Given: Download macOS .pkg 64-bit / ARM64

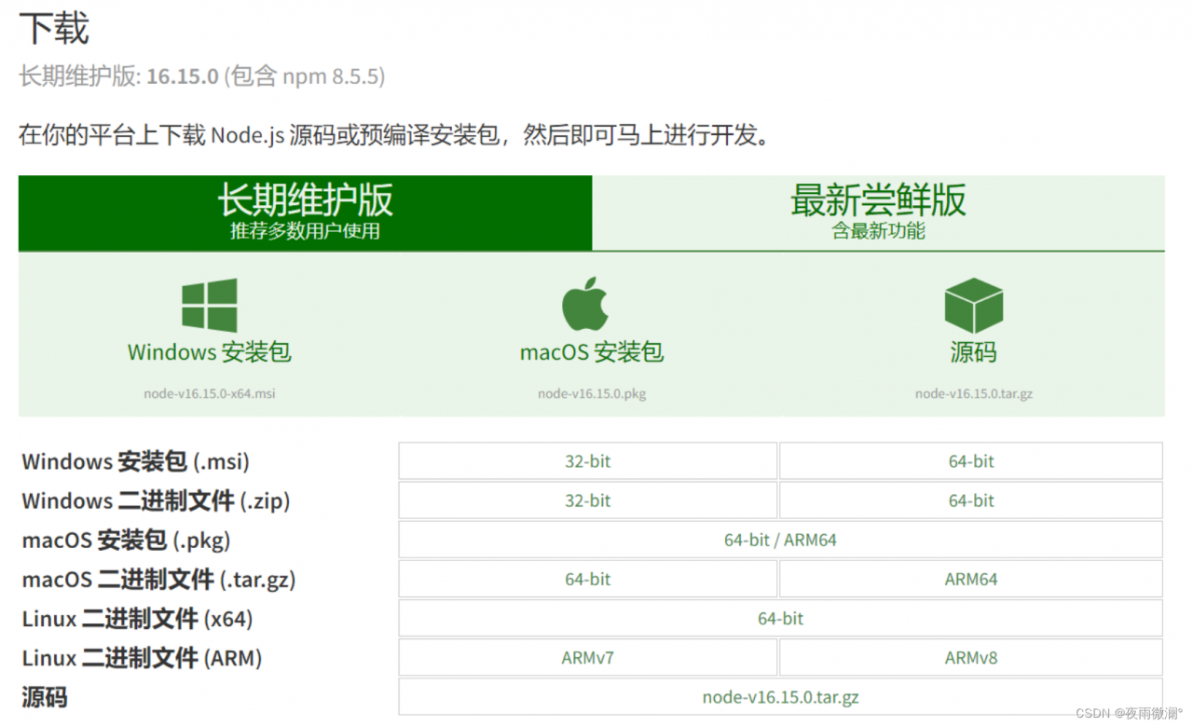Looking at the screenshot, I should (x=780, y=540).
